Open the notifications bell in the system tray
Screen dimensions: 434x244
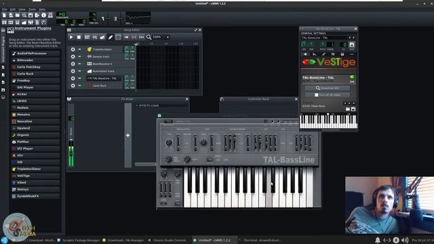pyautogui.click(x=378, y=240)
